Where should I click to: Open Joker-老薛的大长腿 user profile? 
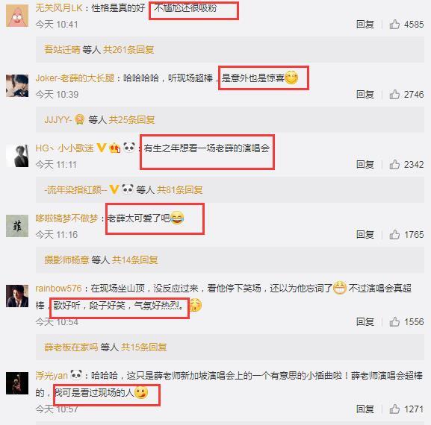click(x=75, y=78)
